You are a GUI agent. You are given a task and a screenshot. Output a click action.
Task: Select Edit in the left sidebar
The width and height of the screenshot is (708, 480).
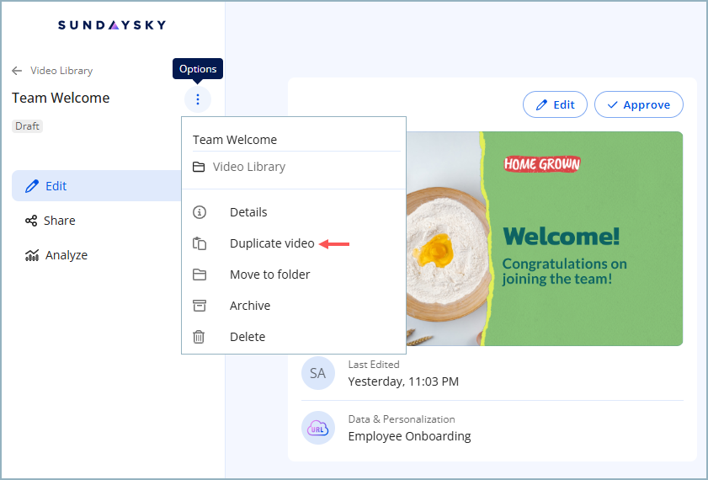[96, 185]
